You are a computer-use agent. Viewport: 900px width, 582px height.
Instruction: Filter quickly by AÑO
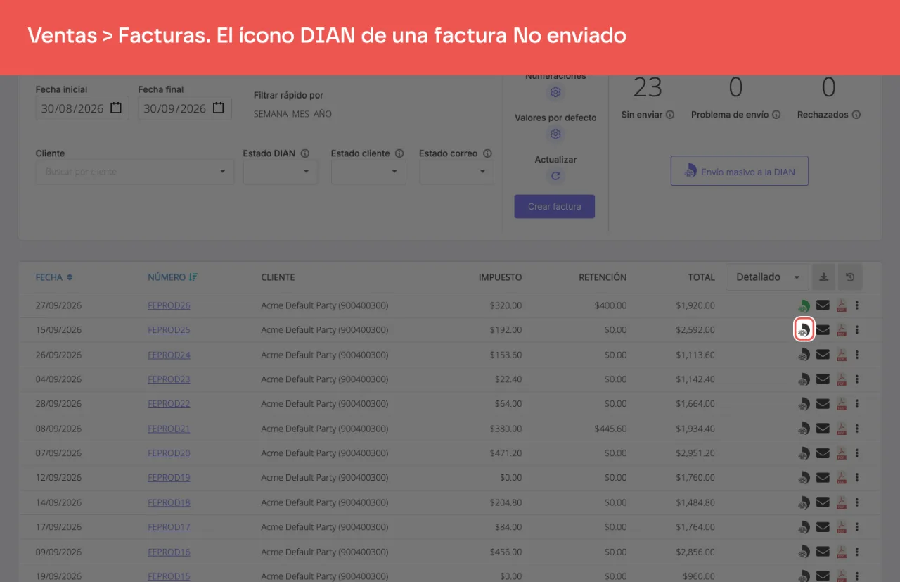323,114
